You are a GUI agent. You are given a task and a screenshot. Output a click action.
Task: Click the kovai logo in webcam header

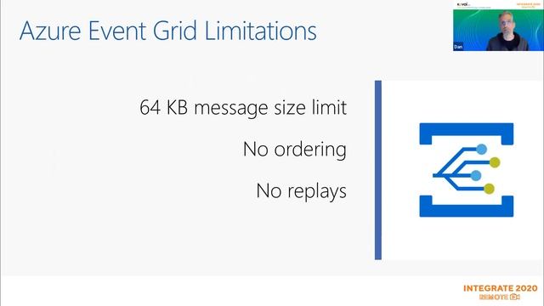tap(462, 4)
